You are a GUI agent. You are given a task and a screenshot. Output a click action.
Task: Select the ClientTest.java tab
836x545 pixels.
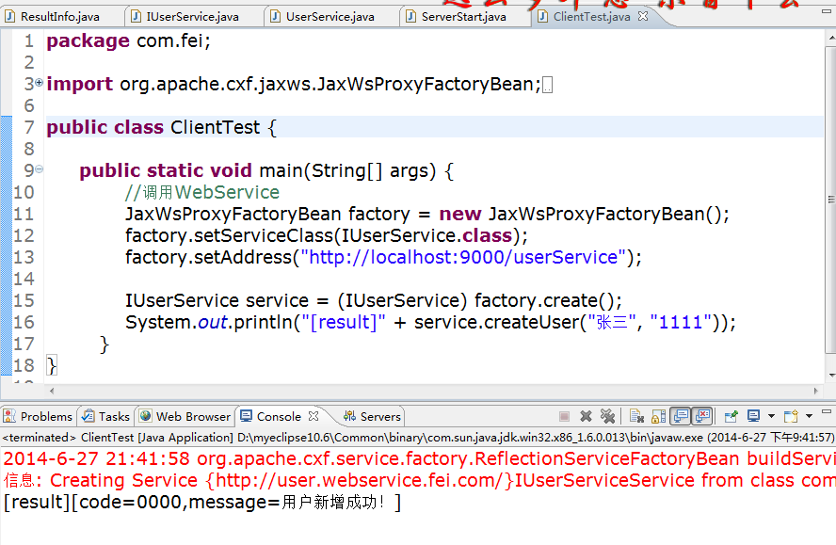(x=591, y=17)
